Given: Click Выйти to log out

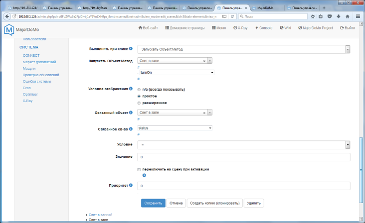Looking at the screenshot, I should [x=348, y=28].
